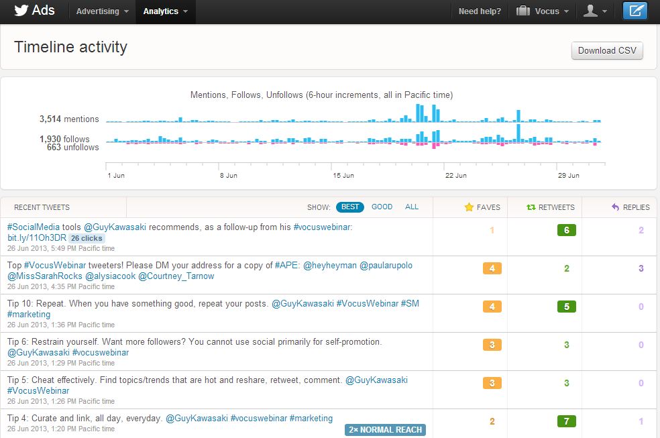Click the Retweets arrows icon

coord(531,207)
